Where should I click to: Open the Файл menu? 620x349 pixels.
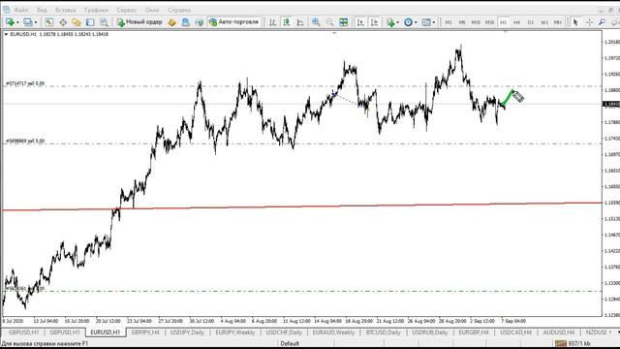[21, 10]
